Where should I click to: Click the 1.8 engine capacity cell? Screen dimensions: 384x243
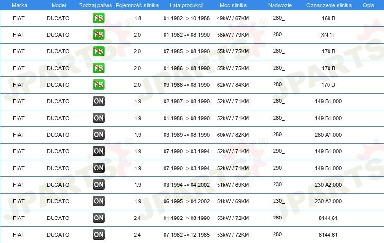point(137,18)
